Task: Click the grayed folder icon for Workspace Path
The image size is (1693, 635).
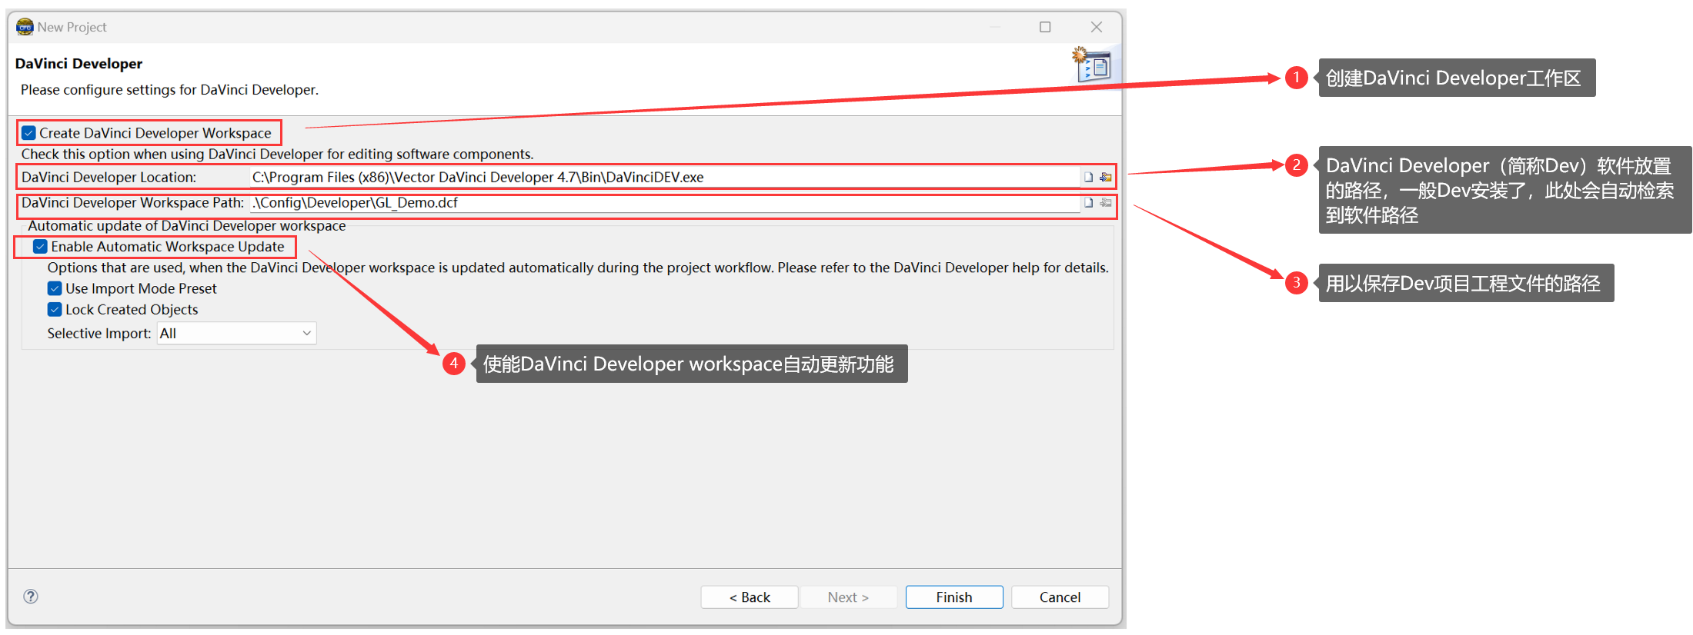Action: [x=1106, y=203]
